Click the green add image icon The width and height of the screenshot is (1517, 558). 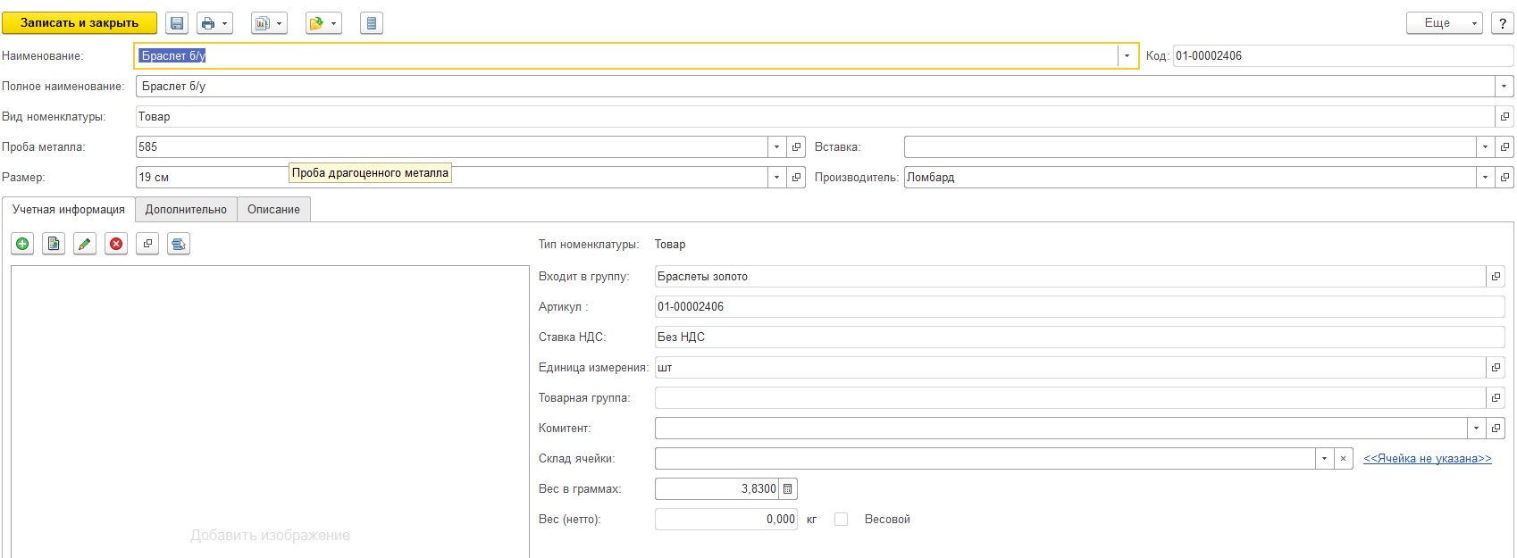click(22, 244)
